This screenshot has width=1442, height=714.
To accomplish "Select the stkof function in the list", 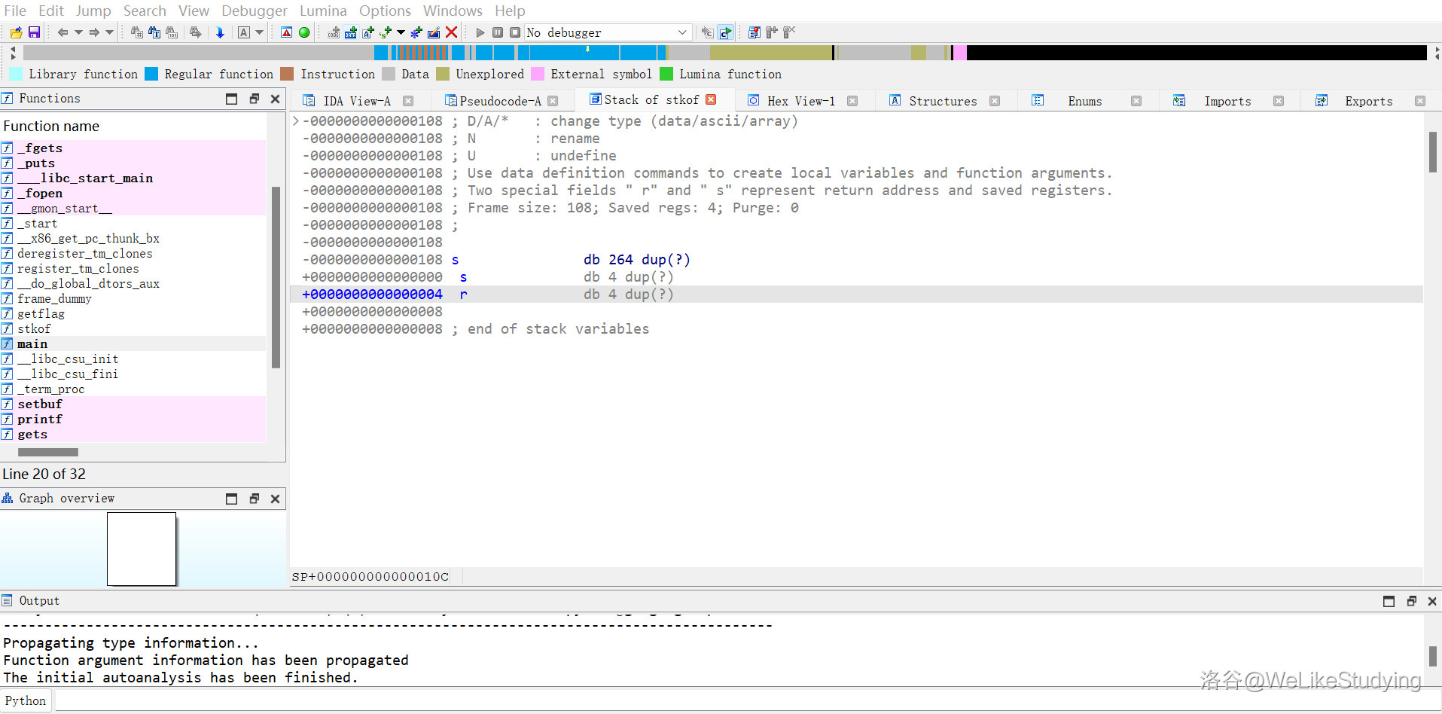I will tap(34, 329).
